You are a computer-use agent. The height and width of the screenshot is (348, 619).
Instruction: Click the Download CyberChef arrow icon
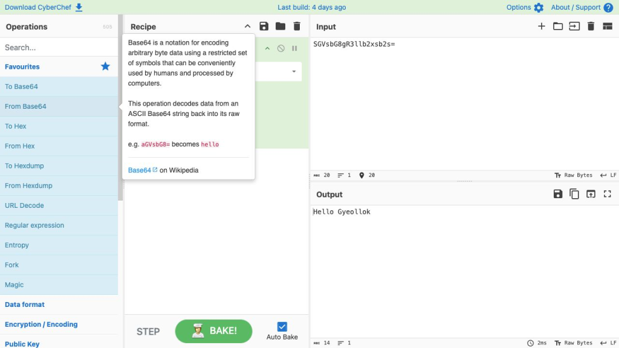click(79, 7)
